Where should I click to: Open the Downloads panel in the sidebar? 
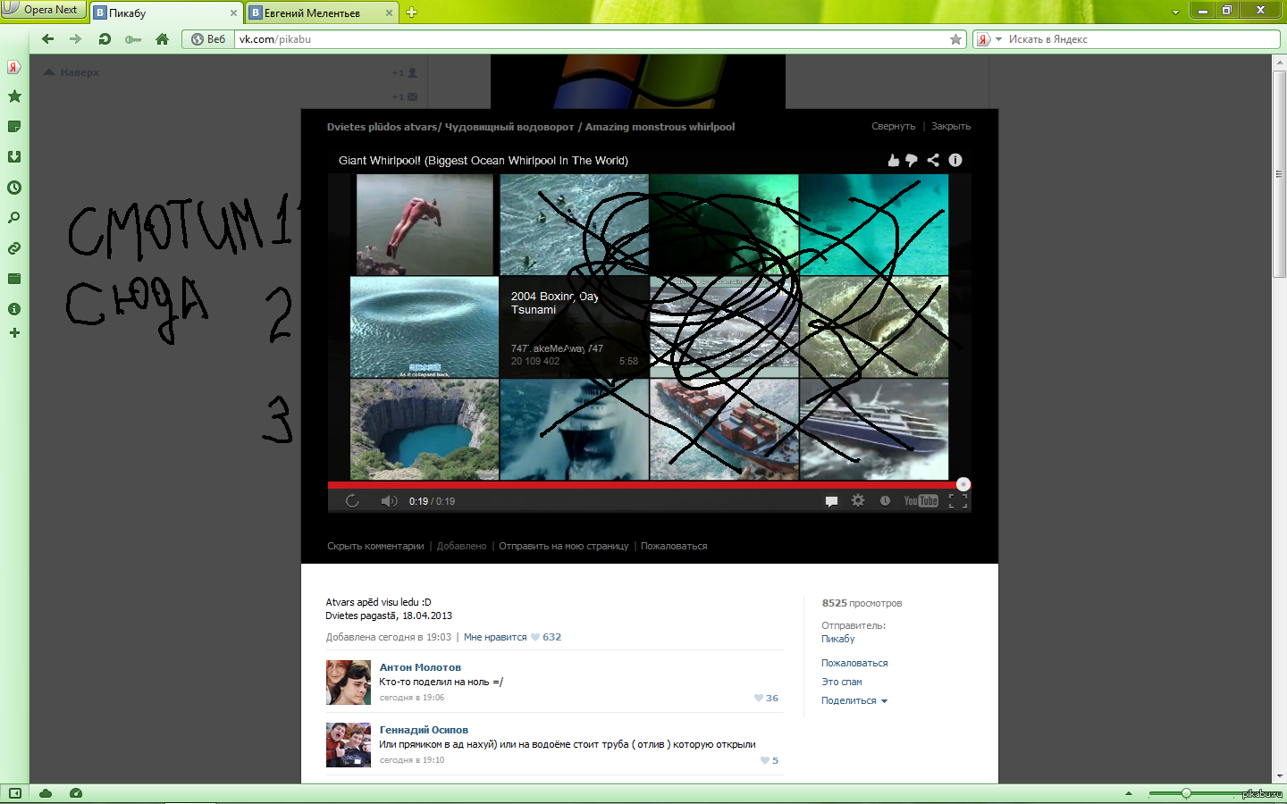14,157
